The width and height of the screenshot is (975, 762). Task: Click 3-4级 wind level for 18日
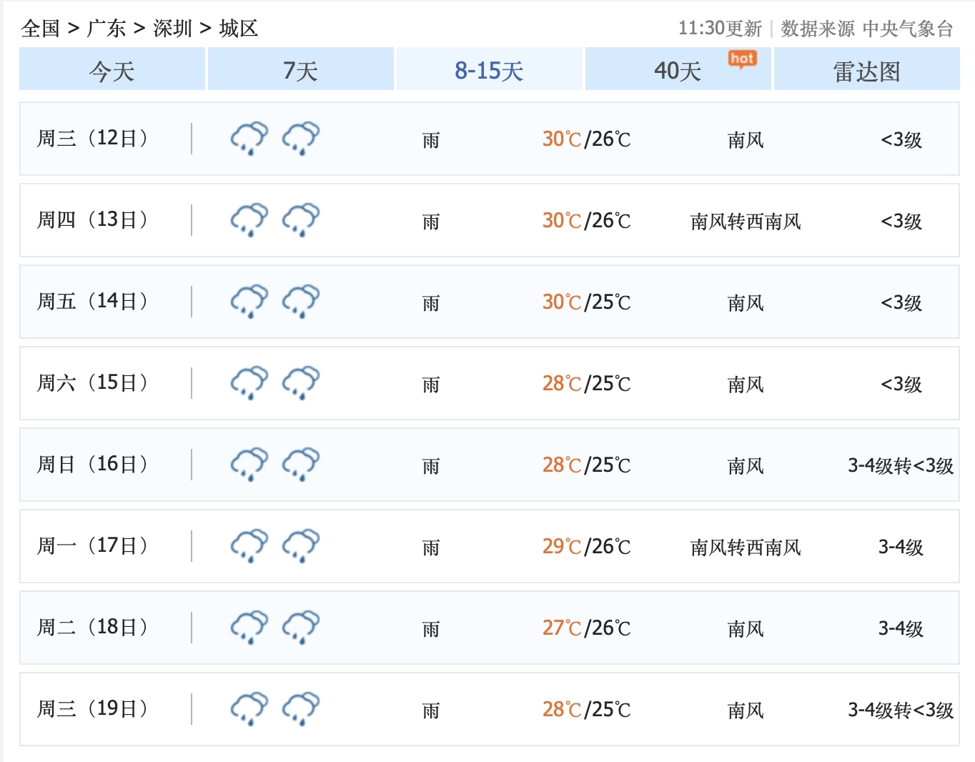click(901, 629)
